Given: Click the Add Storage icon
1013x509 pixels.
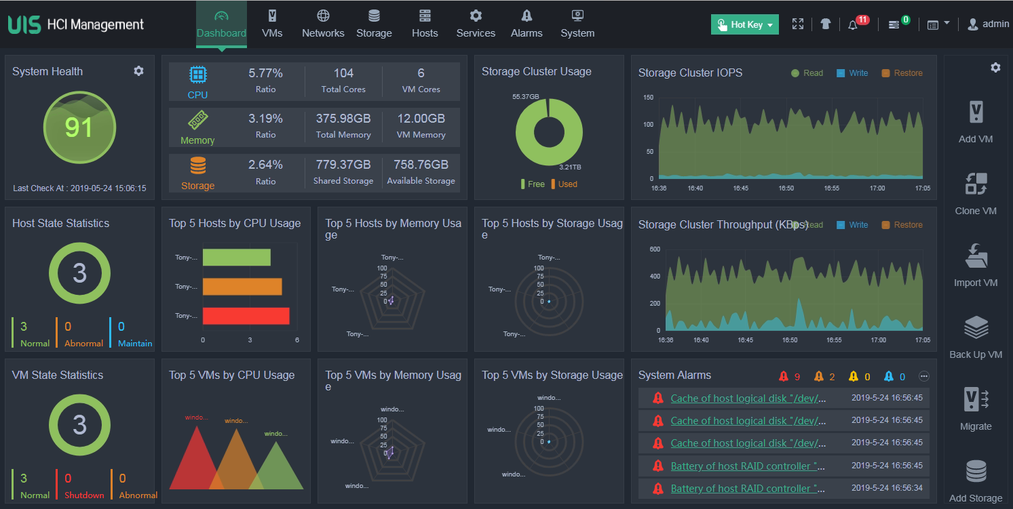Looking at the screenshot, I should point(976,471).
